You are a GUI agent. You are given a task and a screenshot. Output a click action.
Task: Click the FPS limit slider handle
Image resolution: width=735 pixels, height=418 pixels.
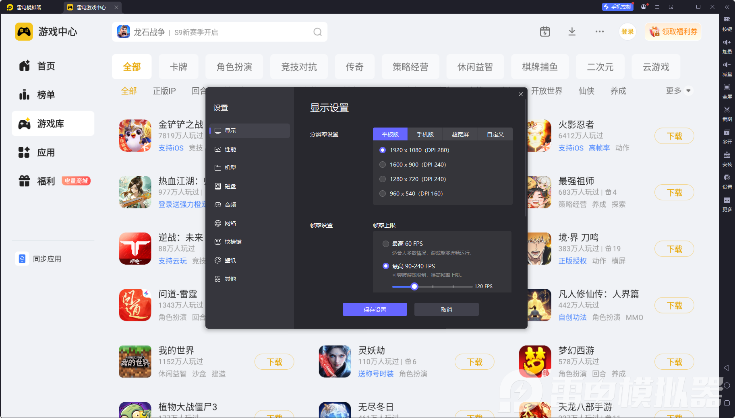[414, 286]
